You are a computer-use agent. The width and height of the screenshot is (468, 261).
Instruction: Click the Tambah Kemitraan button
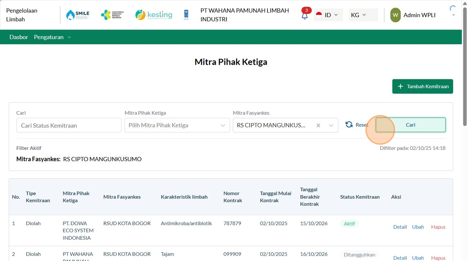(422, 86)
